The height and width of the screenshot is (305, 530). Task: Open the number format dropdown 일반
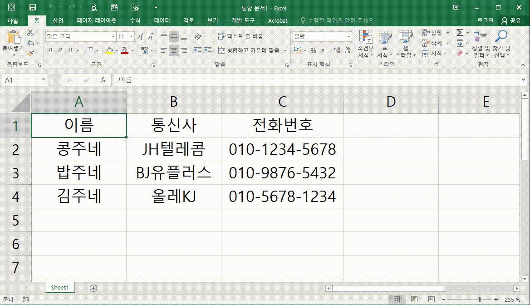click(348, 36)
